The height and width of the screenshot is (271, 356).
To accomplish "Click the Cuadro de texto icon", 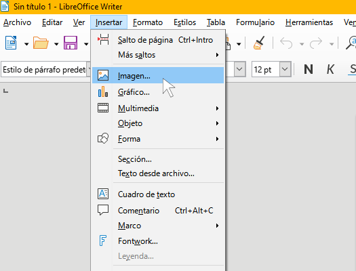I will point(103,194).
